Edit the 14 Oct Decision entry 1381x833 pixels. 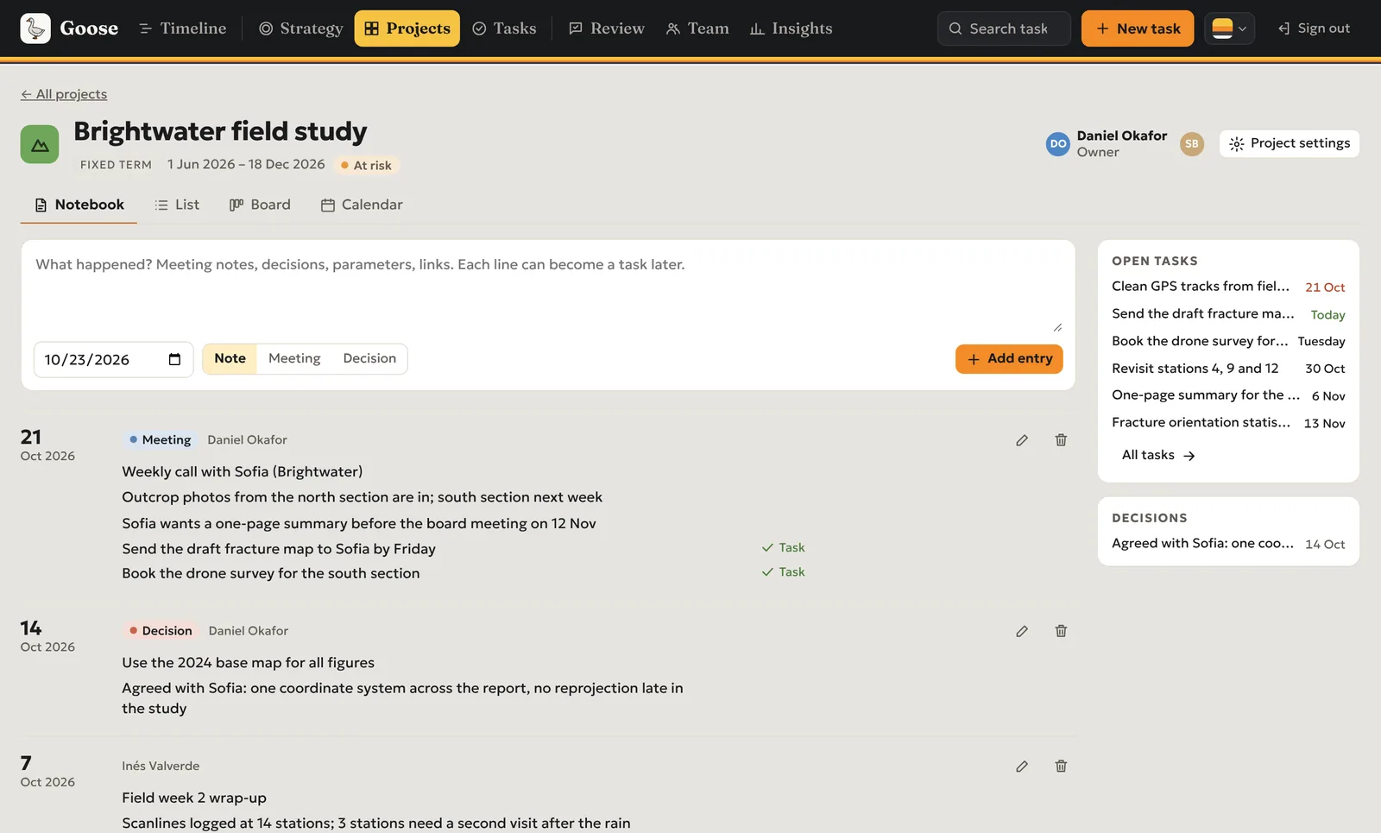click(1022, 631)
